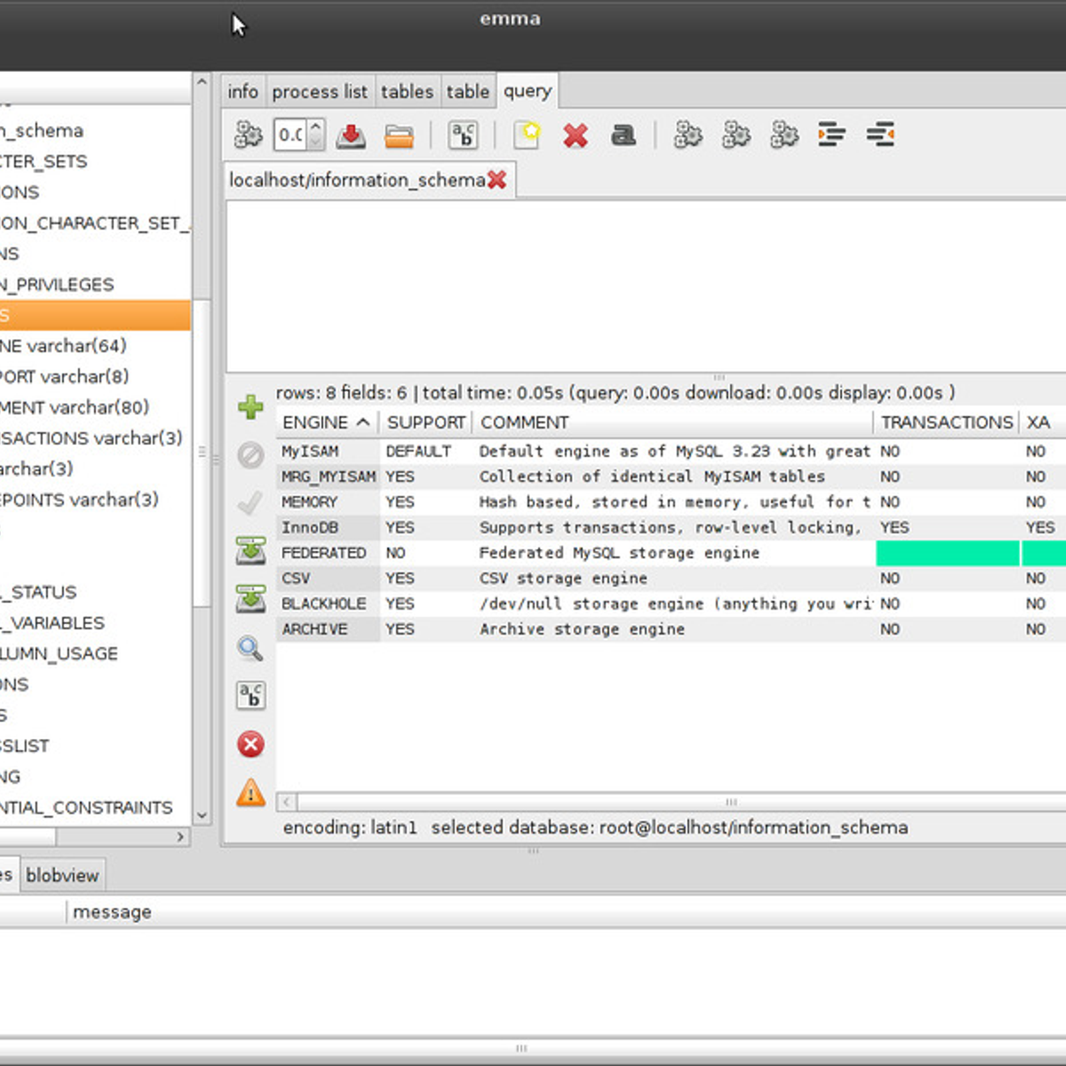The height and width of the screenshot is (1066, 1066).
Task: Open query file with folder icon
Action: click(x=399, y=136)
